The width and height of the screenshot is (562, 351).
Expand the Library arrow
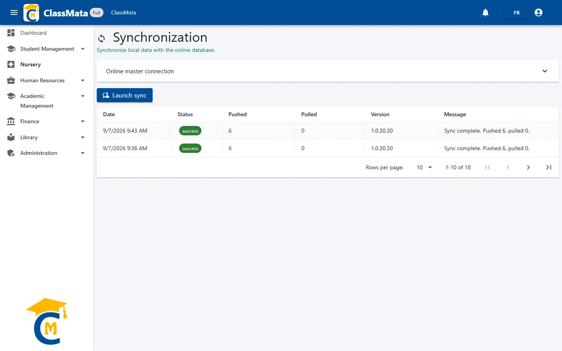click(x=83, y=137)
